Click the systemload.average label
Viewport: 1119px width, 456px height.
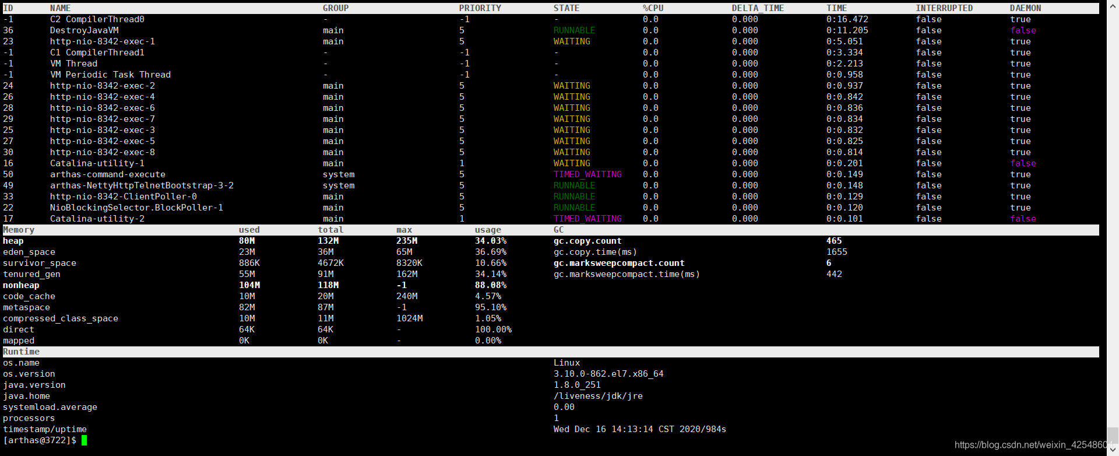[50, 407]
